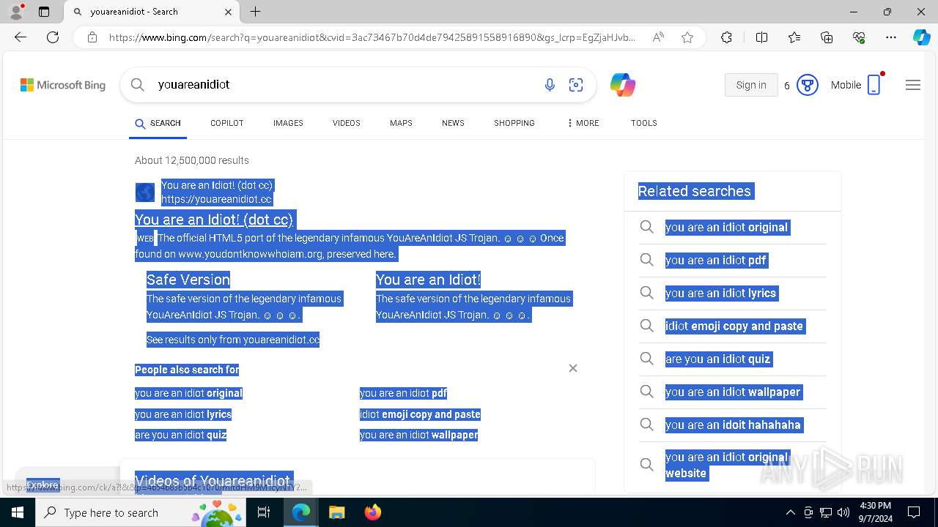Click 'you are an idiot pdf' under People also search
Screen dimensions: 938x527
[403, 393]
